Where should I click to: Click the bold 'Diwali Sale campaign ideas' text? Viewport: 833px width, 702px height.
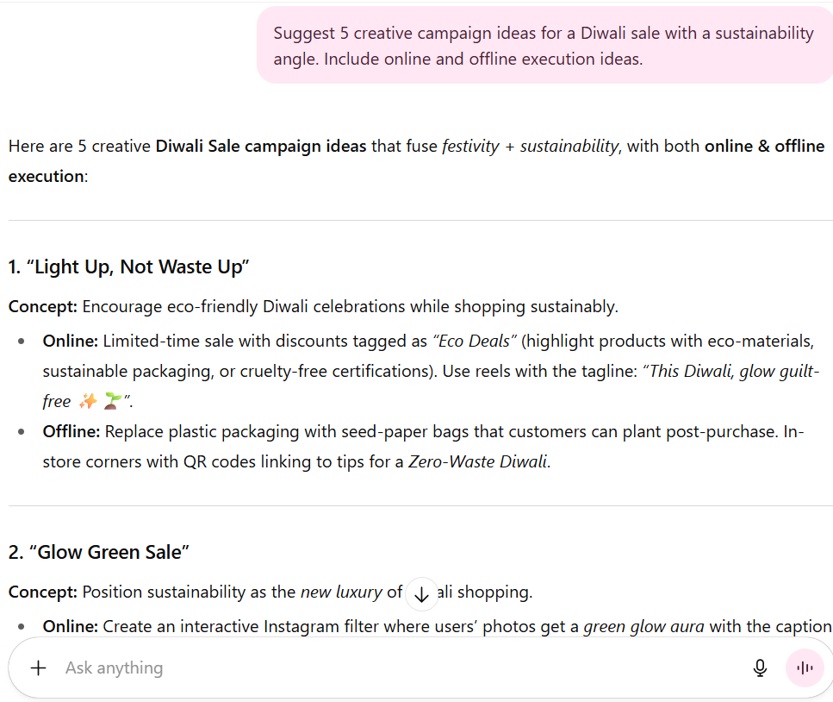(x=261, y=147)
